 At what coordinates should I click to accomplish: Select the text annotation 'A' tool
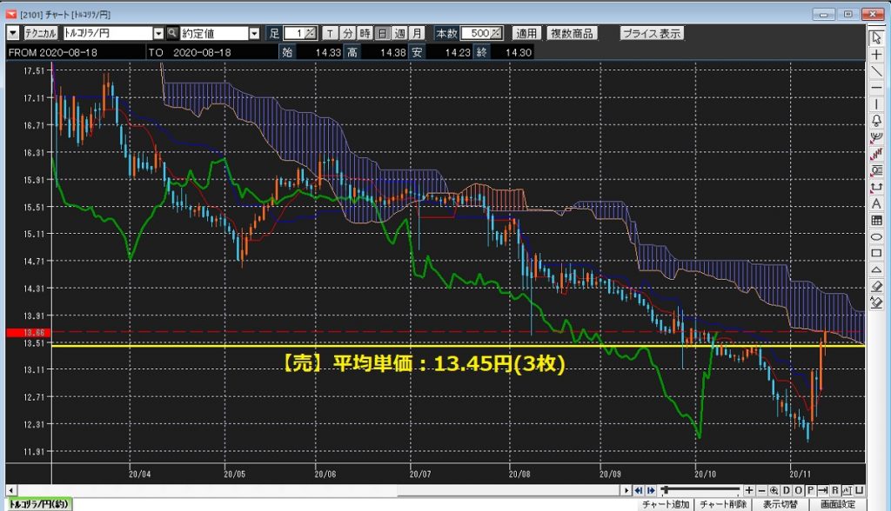[877, 203]
